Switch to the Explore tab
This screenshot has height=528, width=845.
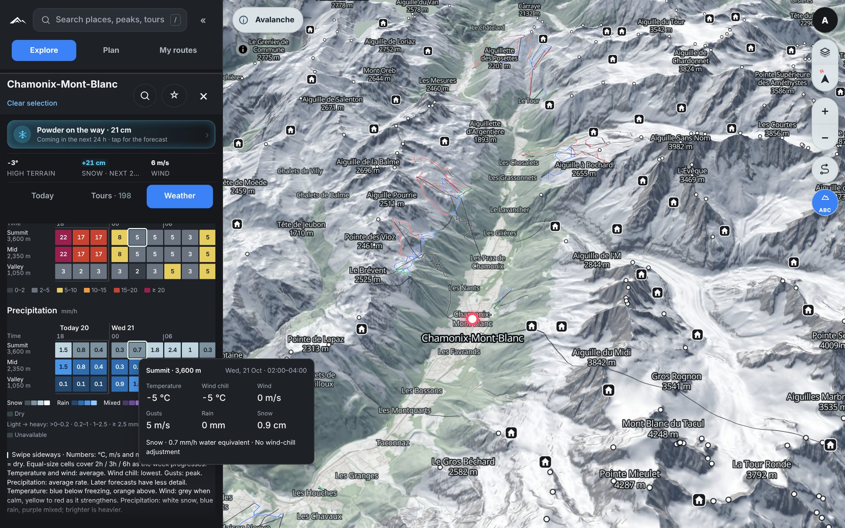click(44, 50)
